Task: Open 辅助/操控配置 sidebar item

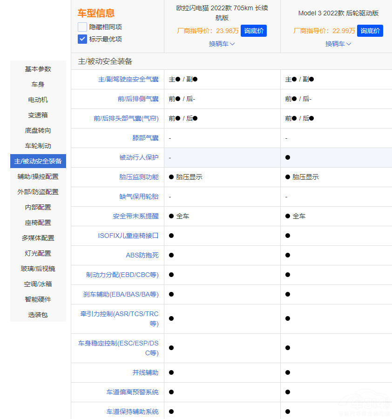Action: tap(38, 176)
